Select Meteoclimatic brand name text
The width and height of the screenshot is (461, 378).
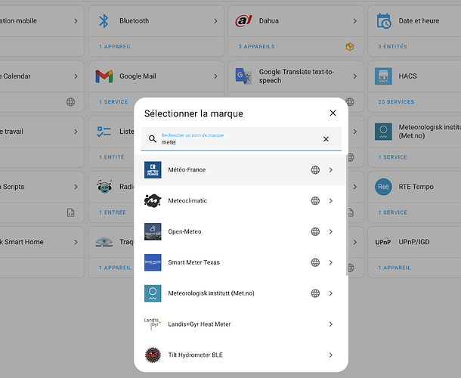(187, 200)
